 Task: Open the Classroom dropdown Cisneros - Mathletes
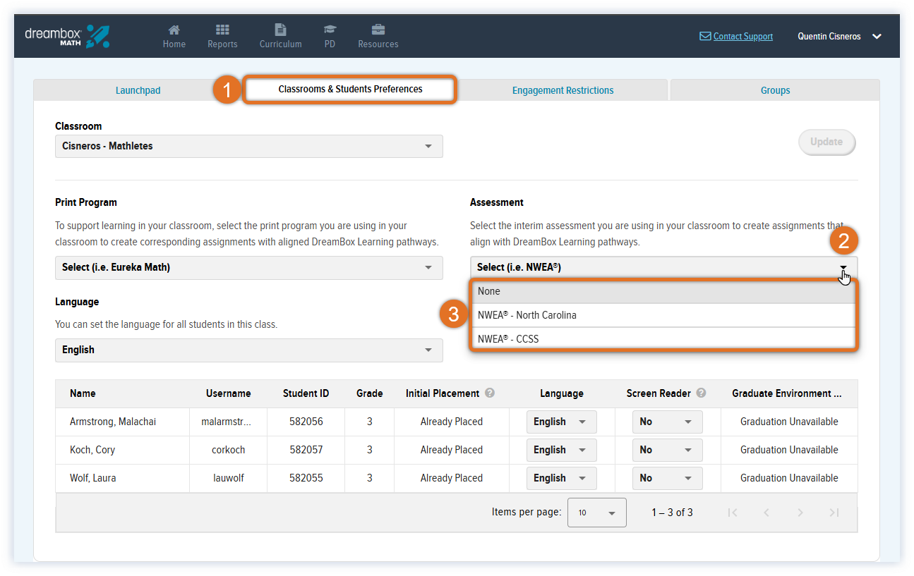[249, 146]
